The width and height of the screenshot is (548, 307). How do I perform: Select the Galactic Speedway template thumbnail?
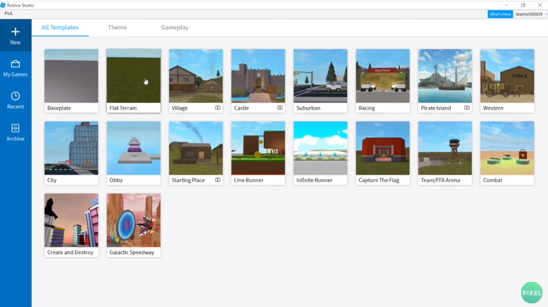[x=134, y=220]
